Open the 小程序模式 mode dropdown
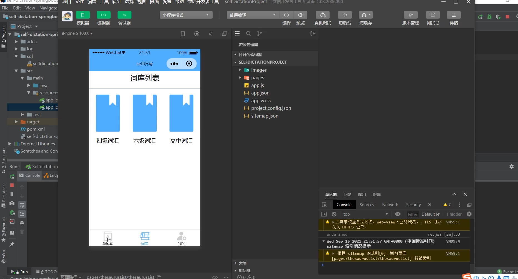The width and height of the screenshot is (518, 279). 186,15
